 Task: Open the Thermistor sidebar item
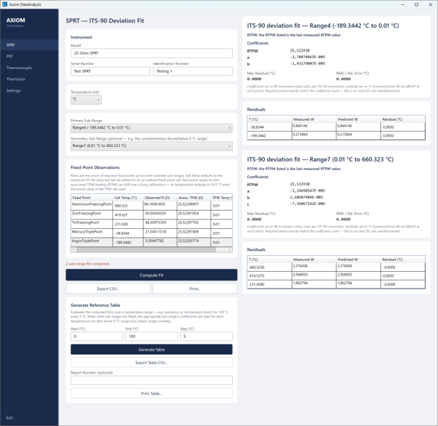point(29,79)
